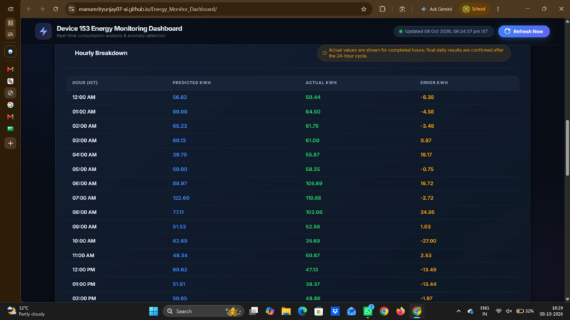Open the Extensions puzzle icon

tap(382, 9)
